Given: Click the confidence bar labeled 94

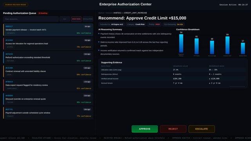Looking at the screenshot, I should [181, 43].
